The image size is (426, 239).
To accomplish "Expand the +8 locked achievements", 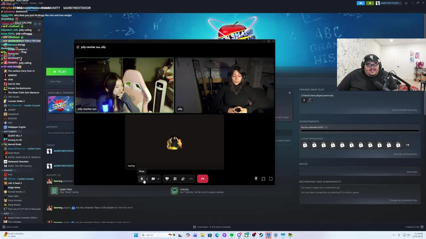I will (x=407, y=145).
